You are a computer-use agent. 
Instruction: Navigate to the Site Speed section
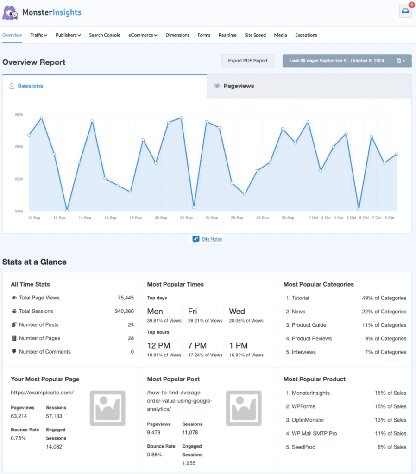click(x=255, y=35)
